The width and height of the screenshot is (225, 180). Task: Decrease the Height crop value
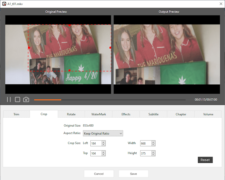pyautogui.click(x=153, y=155)
